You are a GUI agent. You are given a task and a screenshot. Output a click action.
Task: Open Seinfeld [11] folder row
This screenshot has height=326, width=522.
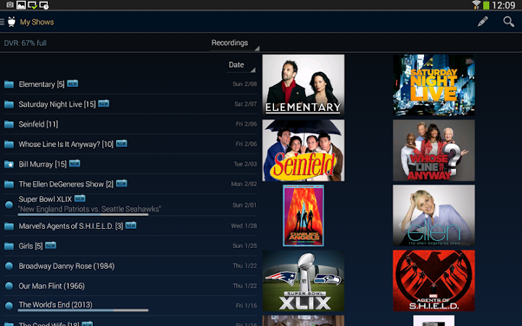click(130, 125)
